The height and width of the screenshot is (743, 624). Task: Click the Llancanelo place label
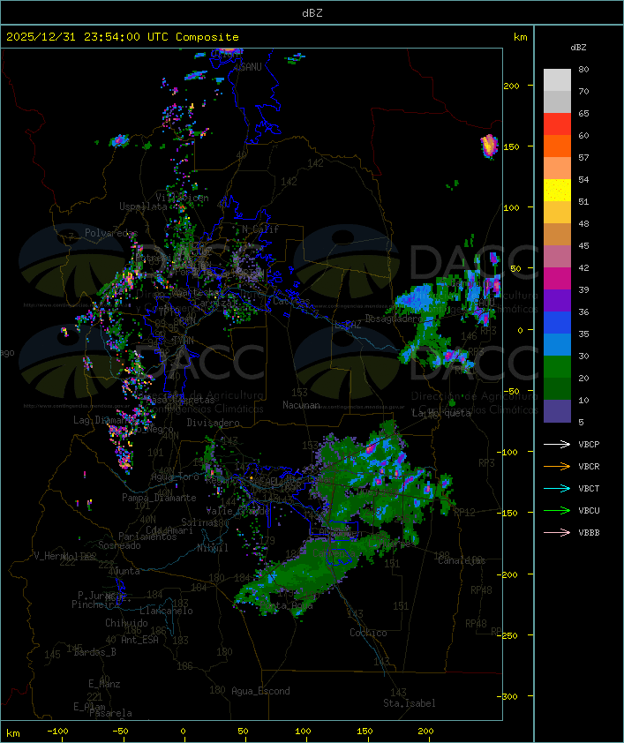click(166, 611)
